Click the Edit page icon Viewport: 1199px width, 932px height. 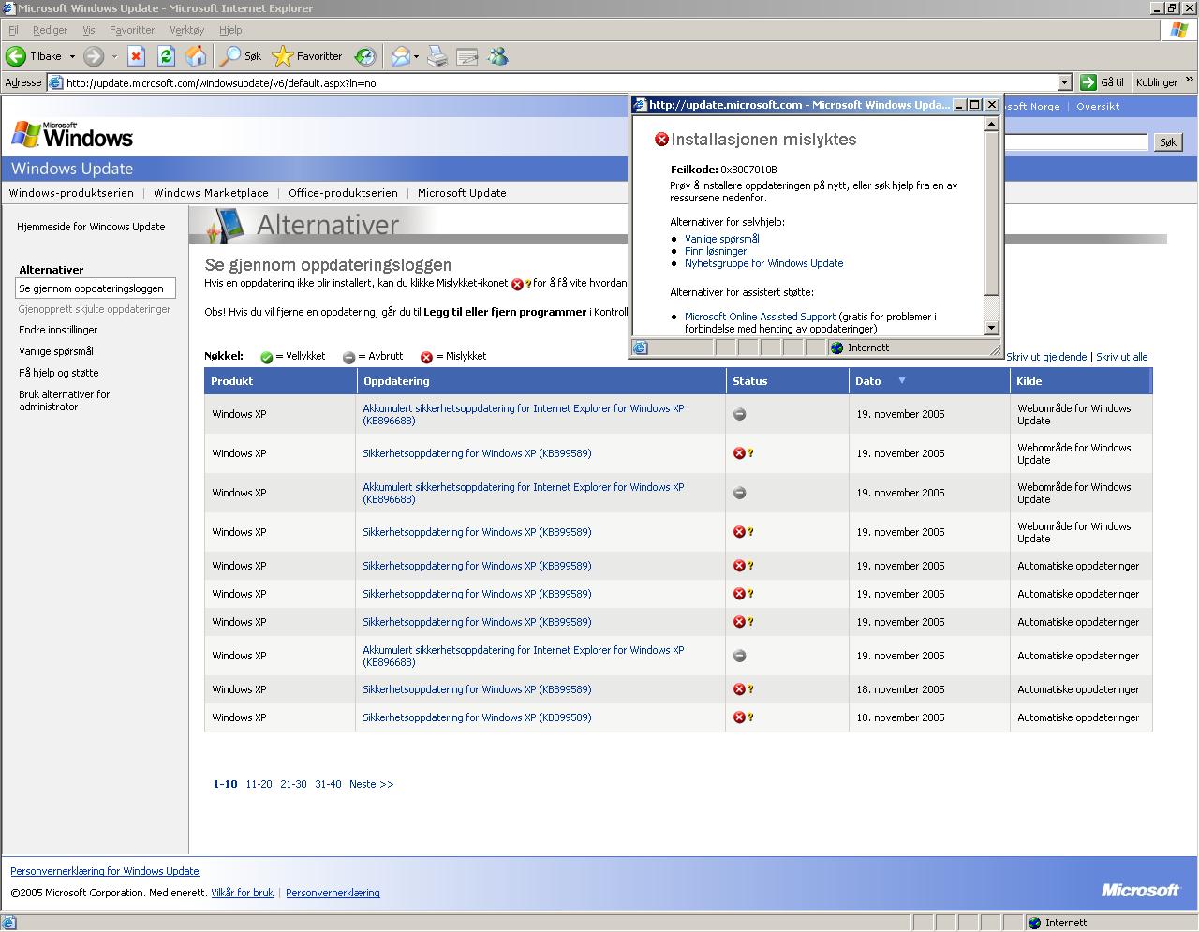467,56
